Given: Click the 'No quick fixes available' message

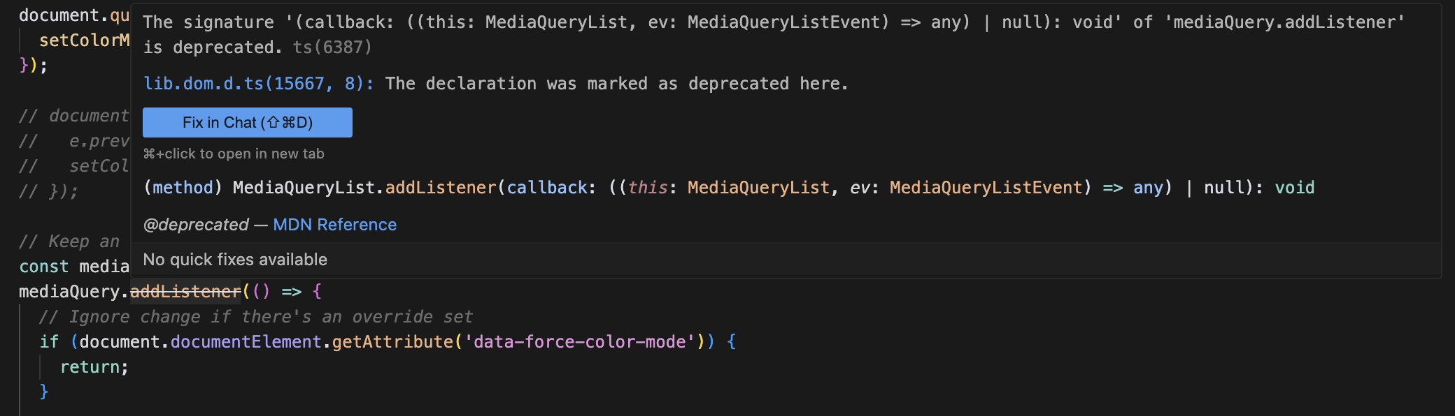Looking at the screenshot, I should [x=235, y=260].
